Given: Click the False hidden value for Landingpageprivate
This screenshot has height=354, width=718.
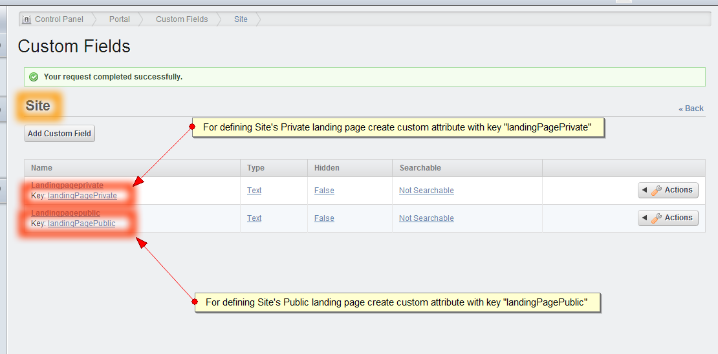Looking at the screenshot, I should [324, 191].
